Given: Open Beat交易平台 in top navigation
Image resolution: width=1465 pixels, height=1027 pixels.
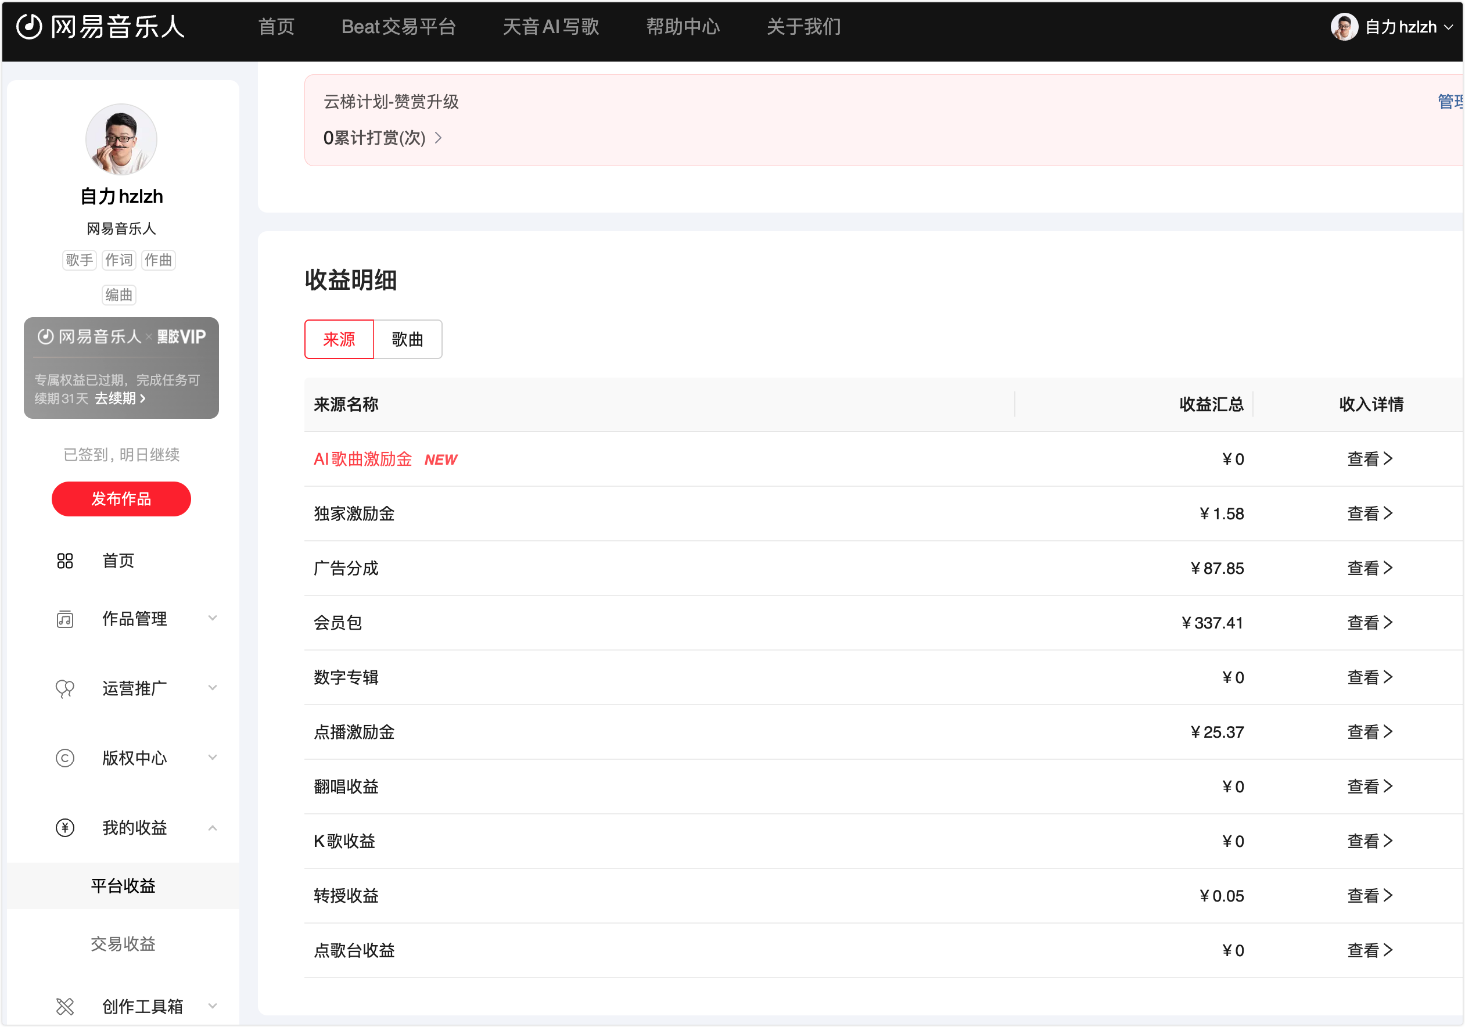Looking at the screenshot, I should point(399,27).
